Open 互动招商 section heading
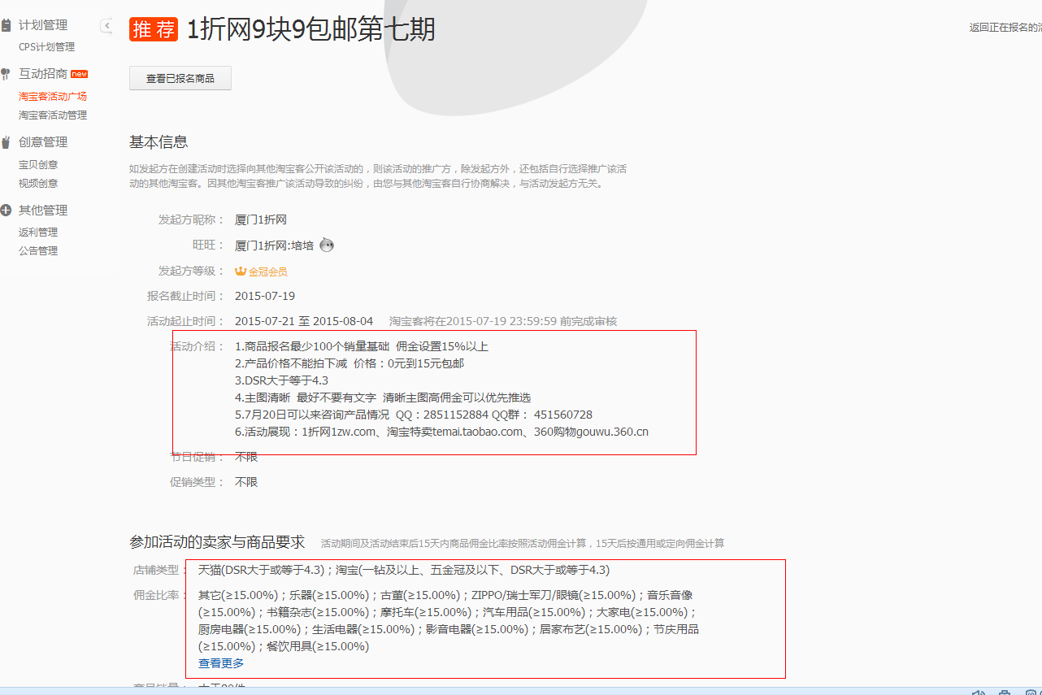 tap(43, 74)
